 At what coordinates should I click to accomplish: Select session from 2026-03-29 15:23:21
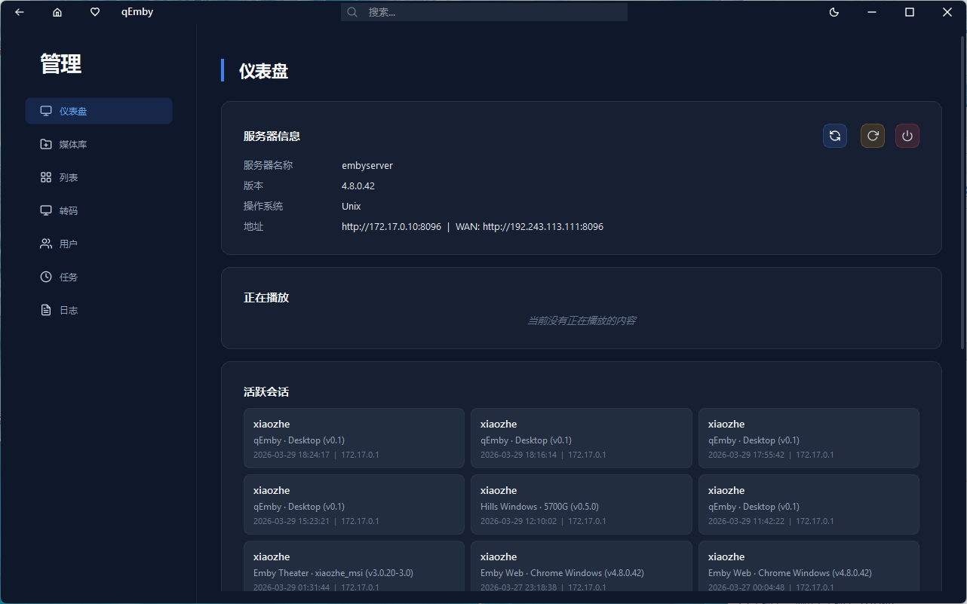point(354,504)
